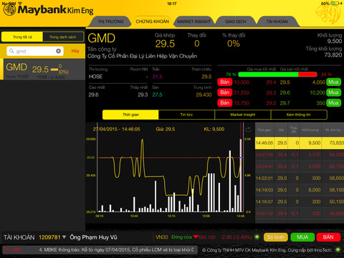The image size is (344, 258).
Task: Tap the Maybank Kim Eng logo
Action: pyautogui.click(x=48, y=10)
